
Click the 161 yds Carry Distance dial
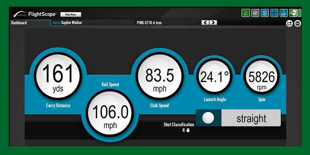(x=58, y=76)
